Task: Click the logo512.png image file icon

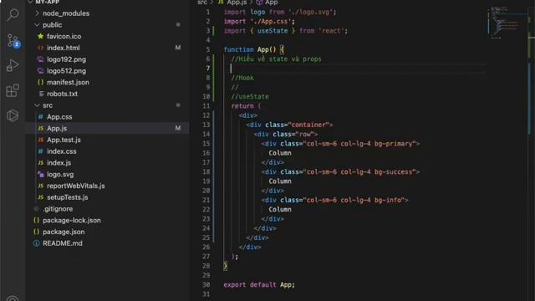Action: coord(41,70)
